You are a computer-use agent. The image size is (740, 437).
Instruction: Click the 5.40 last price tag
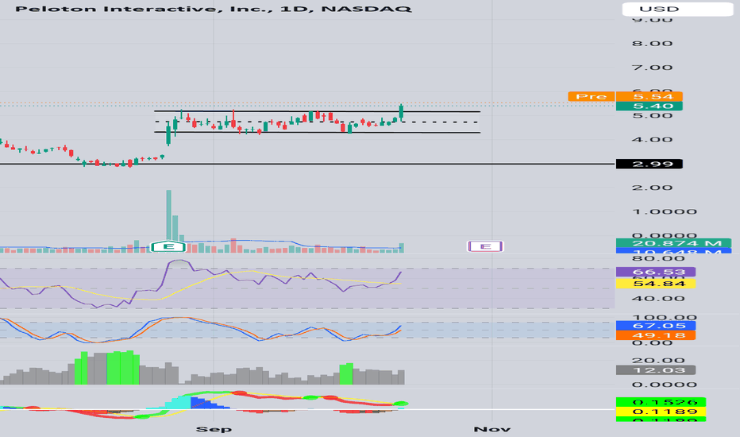[649, 106]
